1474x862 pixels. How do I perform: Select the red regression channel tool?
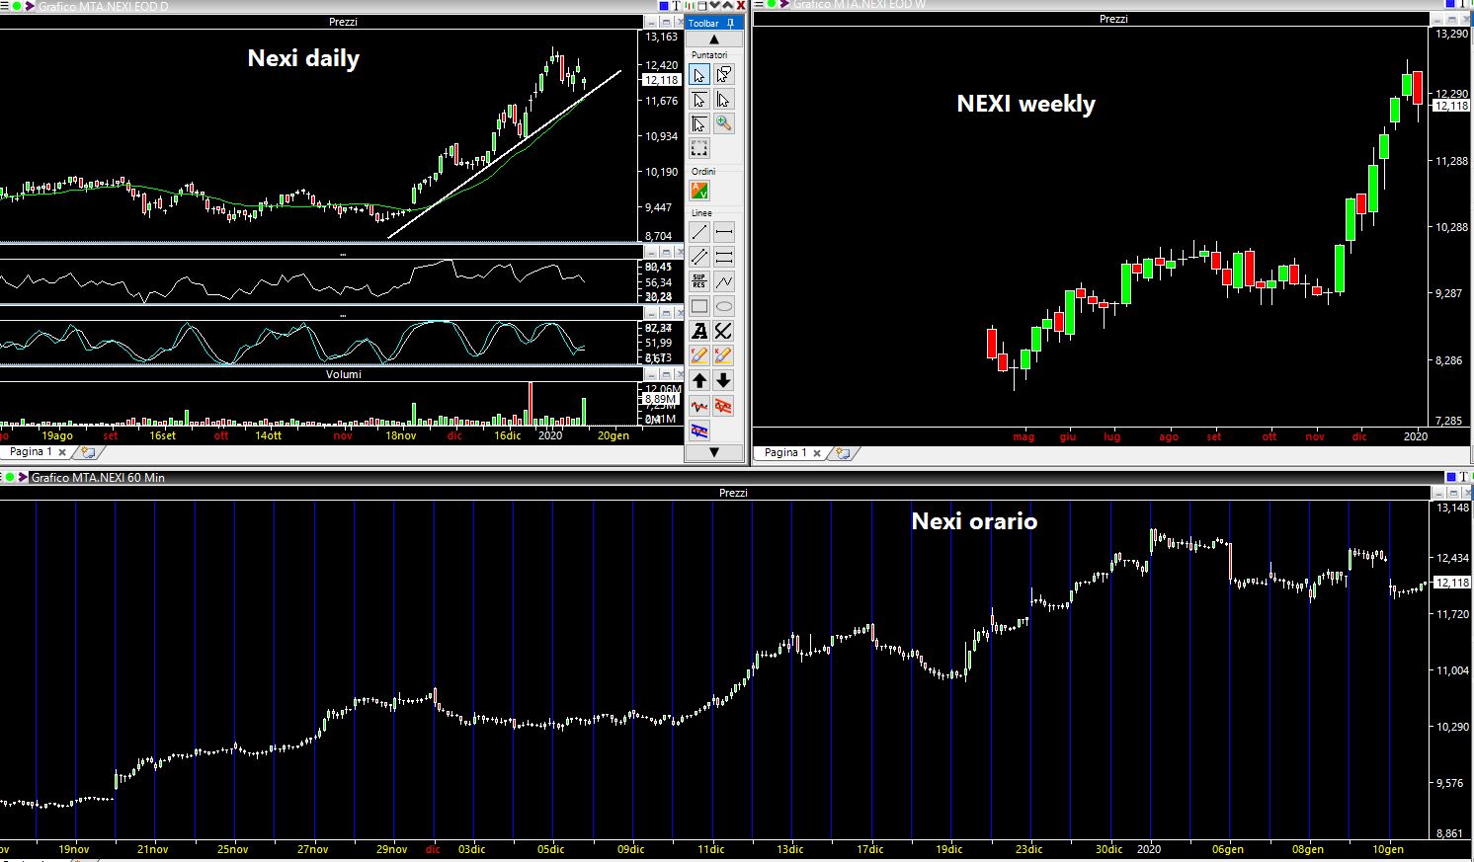724,406
